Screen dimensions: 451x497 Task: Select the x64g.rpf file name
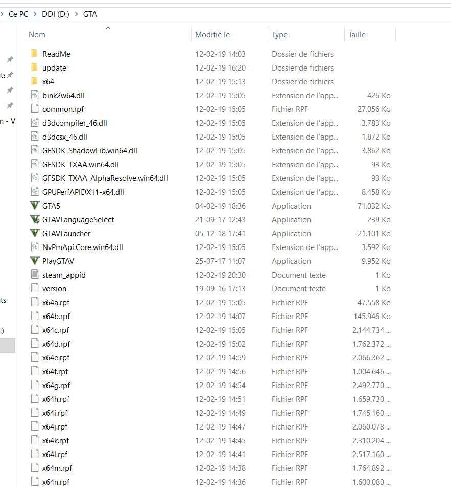[56, 386]
